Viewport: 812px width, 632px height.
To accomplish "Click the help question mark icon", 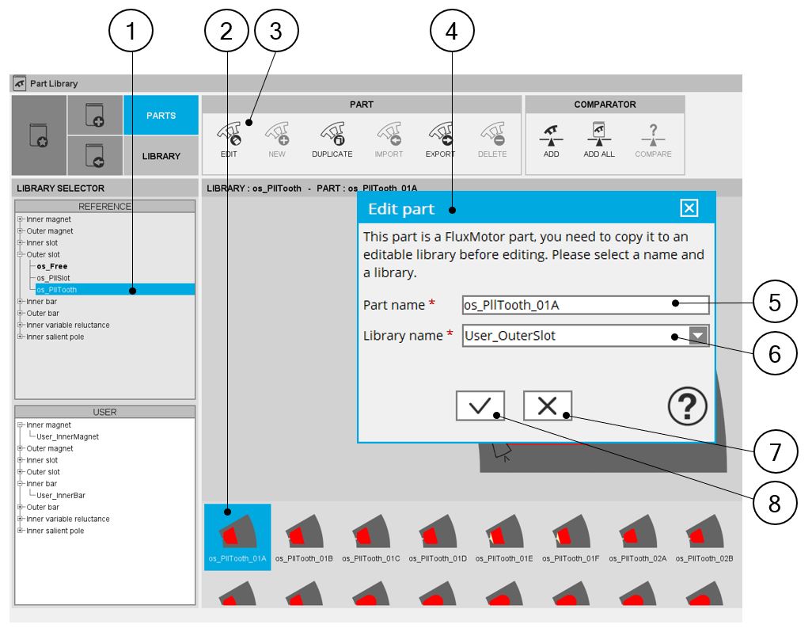I will [x=687, y=407].
